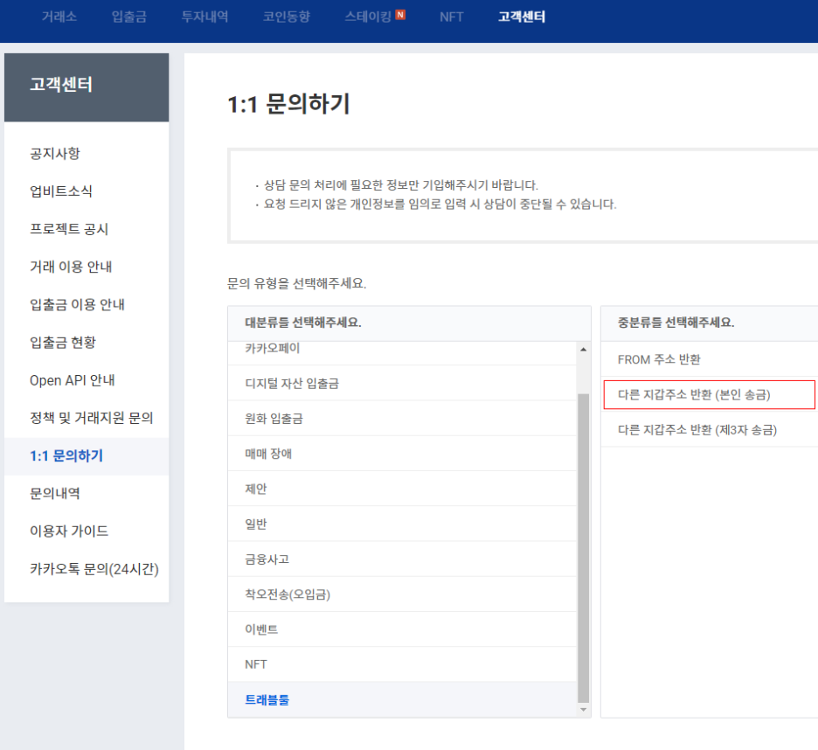818x750 pixels.
Task: Choose 다른 지갑주소 반환 (제3자 송금)
Action: click(x=709, y=429)
